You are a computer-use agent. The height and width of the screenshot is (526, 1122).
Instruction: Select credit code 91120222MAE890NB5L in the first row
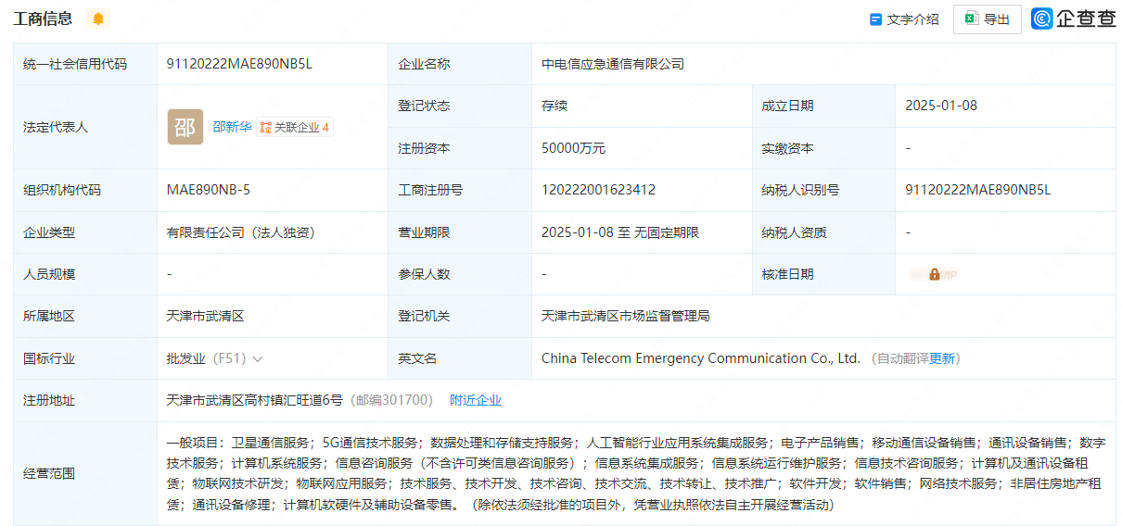pos(239,64)
